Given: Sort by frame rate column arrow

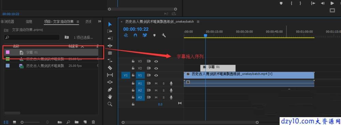Looking at the screenshot, I should pyautogui.click(x=83, y=46).
